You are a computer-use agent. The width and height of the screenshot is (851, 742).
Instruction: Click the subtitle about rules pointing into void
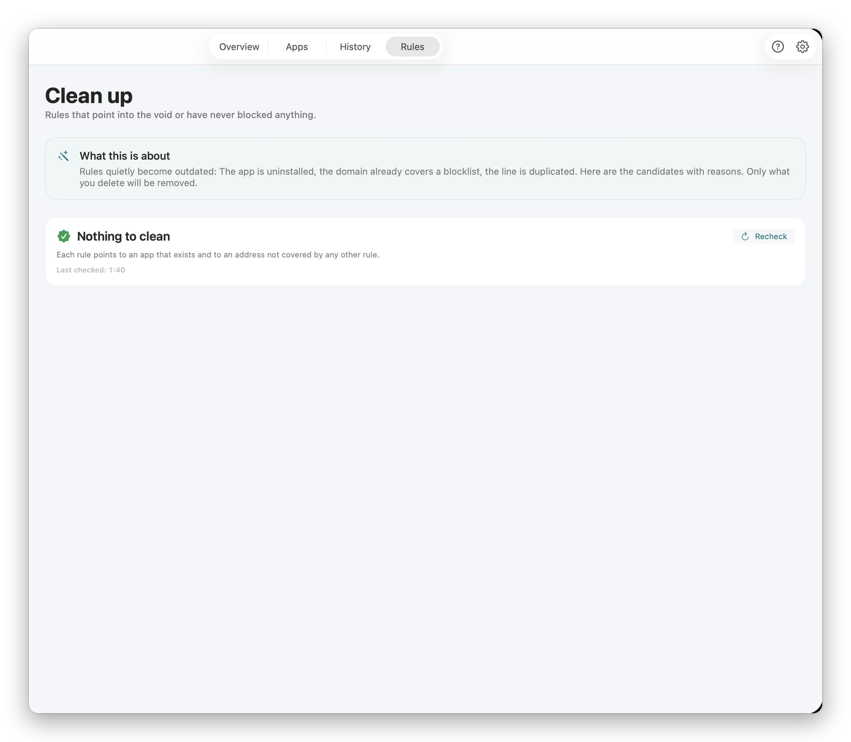pyautogui.click(x=180, y=115)
